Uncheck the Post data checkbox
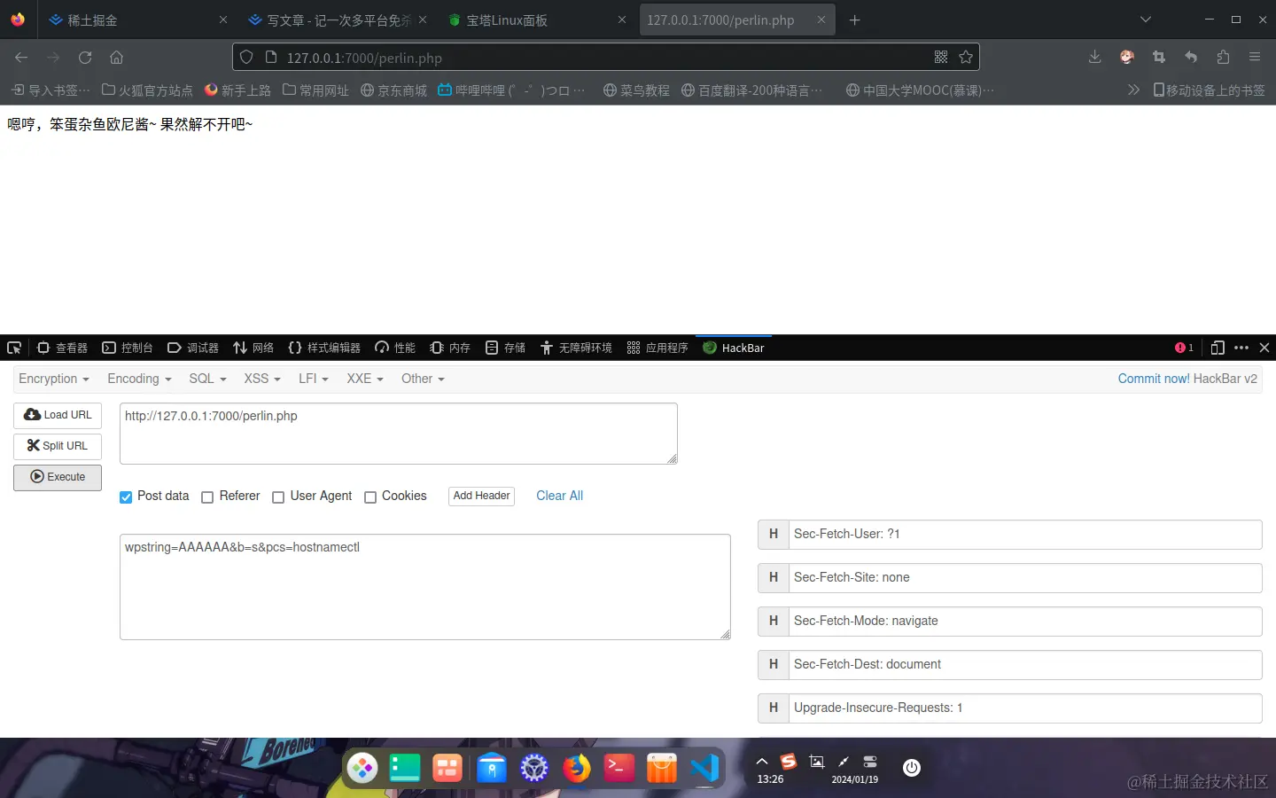 pos(126,497)
